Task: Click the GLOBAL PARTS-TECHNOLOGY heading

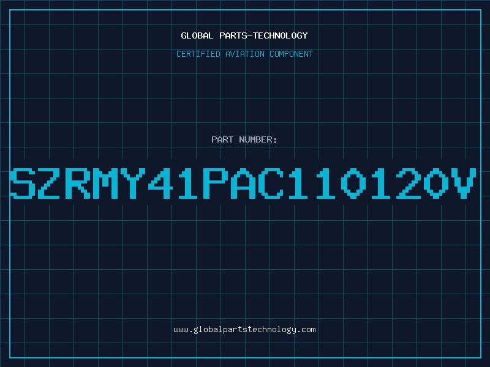Action: 244,35
